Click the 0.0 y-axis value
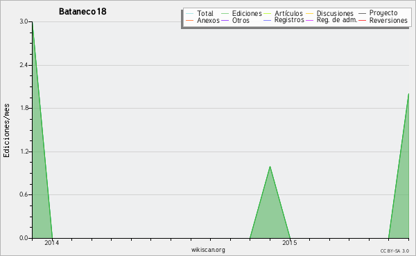The height and width of the screenshot is (256, 416). coord(24,238)
